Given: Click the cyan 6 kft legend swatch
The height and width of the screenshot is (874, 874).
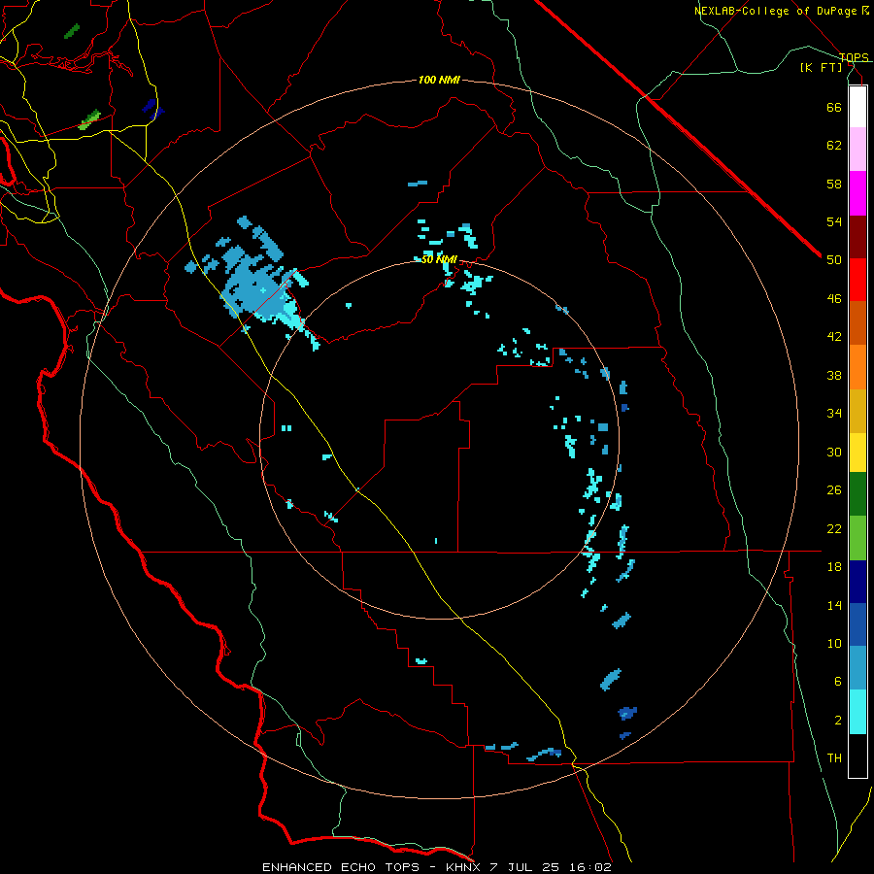Looking at the screenshot, I should [x=857, y=712].
